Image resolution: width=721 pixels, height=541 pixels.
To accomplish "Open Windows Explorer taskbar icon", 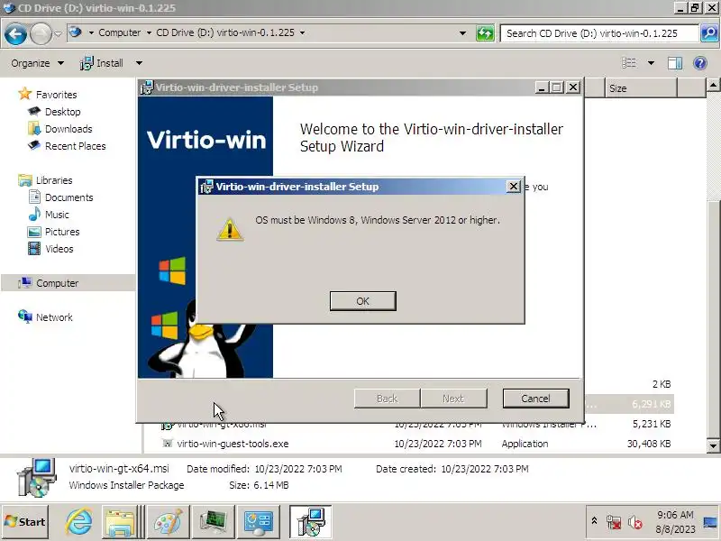I will pyautogui.click(x=120, y=522).
